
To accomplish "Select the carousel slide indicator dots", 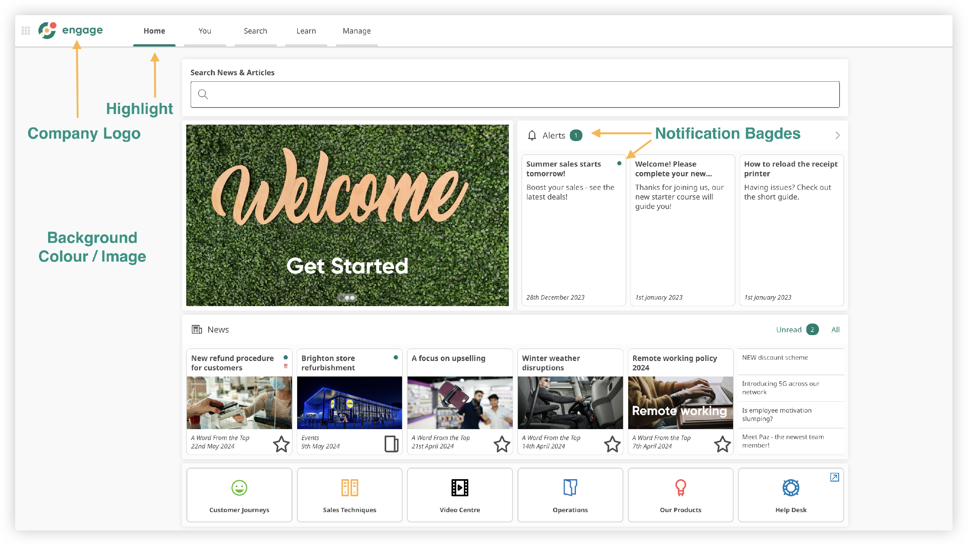I will tap(347, 298).
